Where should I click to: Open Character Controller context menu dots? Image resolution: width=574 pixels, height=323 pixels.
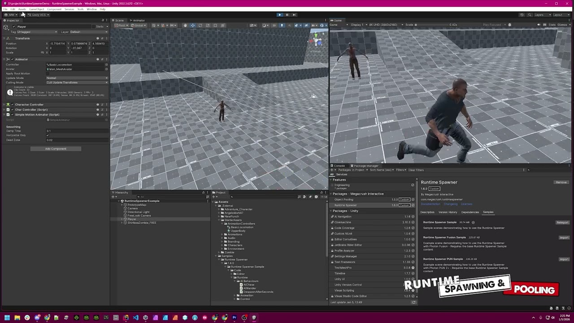106,105
